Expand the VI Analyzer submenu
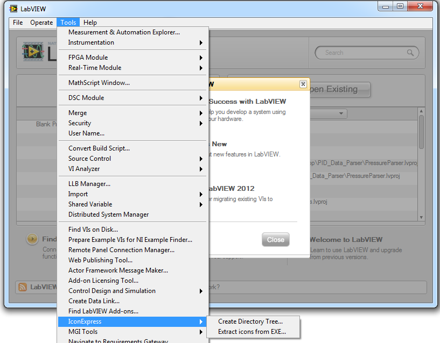The width and height of the screenshot is (440, 343). pyautogui.click(x=132, y=169)
